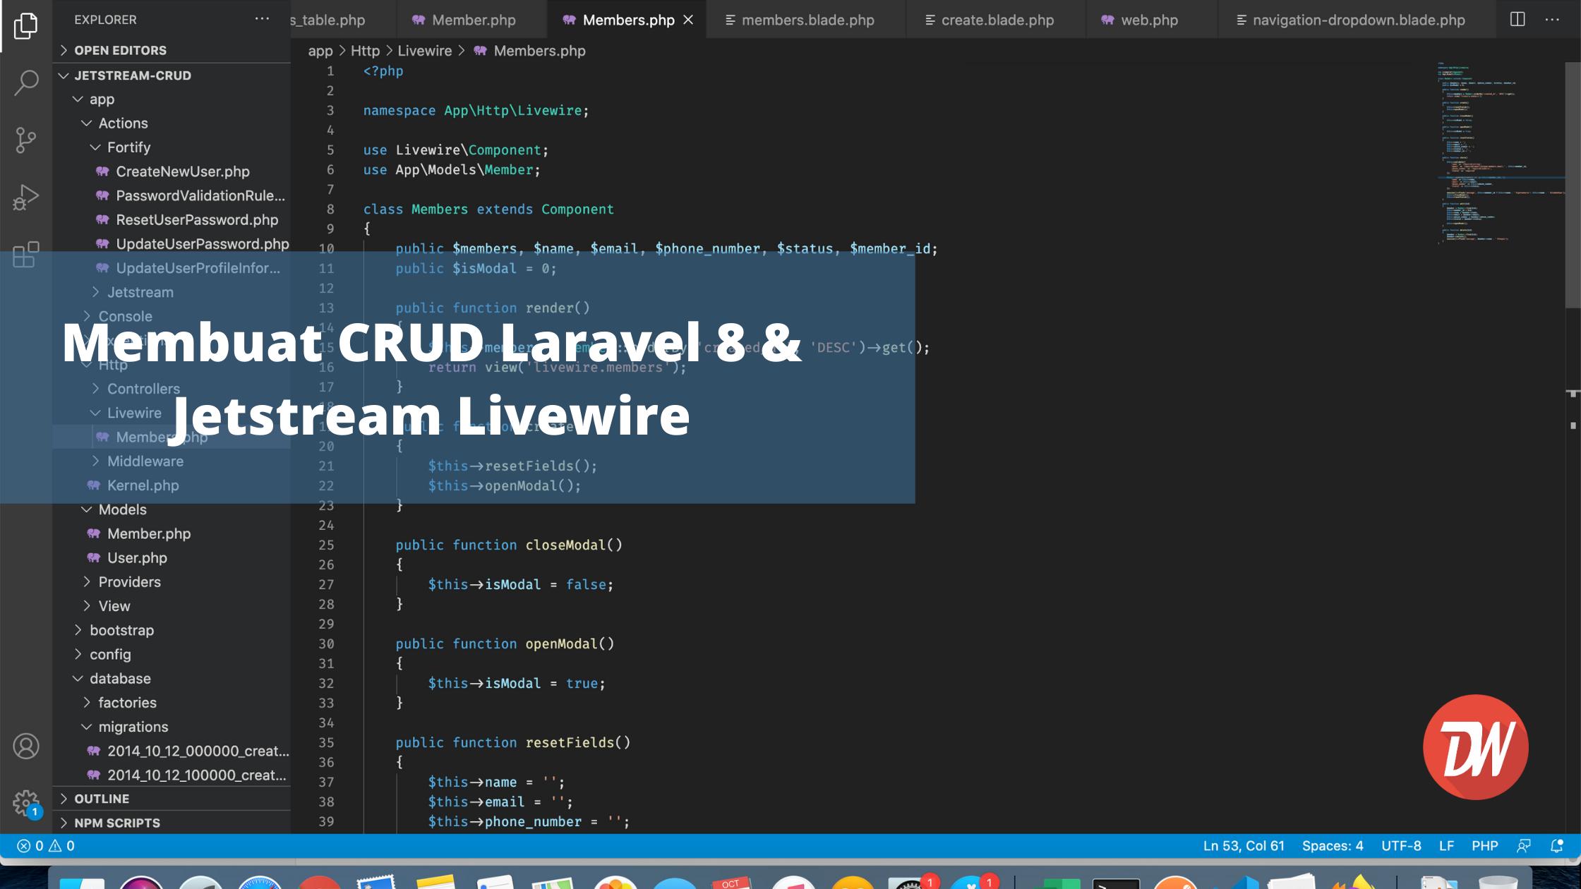The image size is (1581, 889).
Task: Expand the bootstrap folder
Action: (x=172, y=630)
